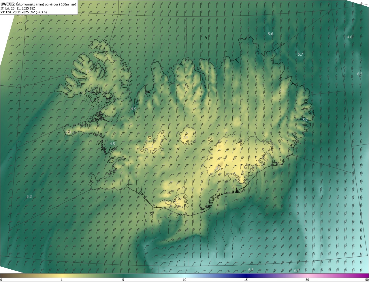This screenshot has width=369, height=282.
Task: Click the 4.5 value label on the map
Action: point(112,143)
